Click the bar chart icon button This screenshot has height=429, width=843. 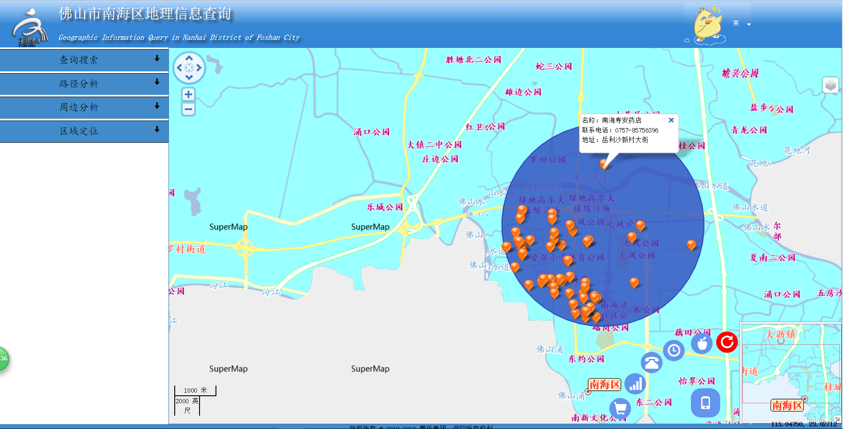point(635,383)
